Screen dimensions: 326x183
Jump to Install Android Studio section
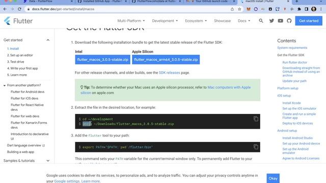point(297,138)
